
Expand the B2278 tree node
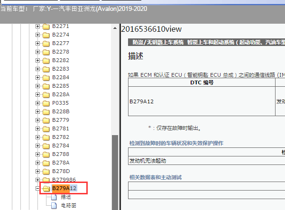[37, 52]
